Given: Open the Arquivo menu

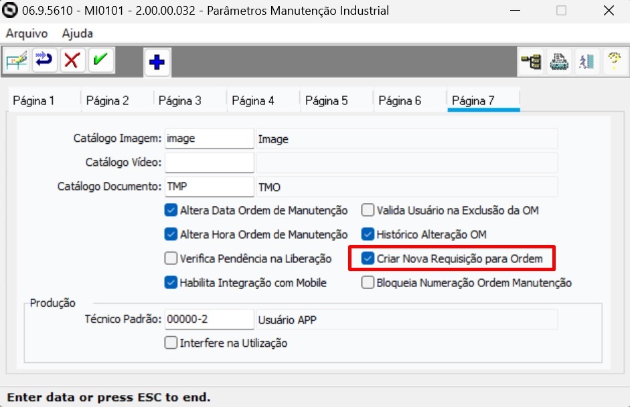Looking at the screenshot, I should tap(27, 33).
